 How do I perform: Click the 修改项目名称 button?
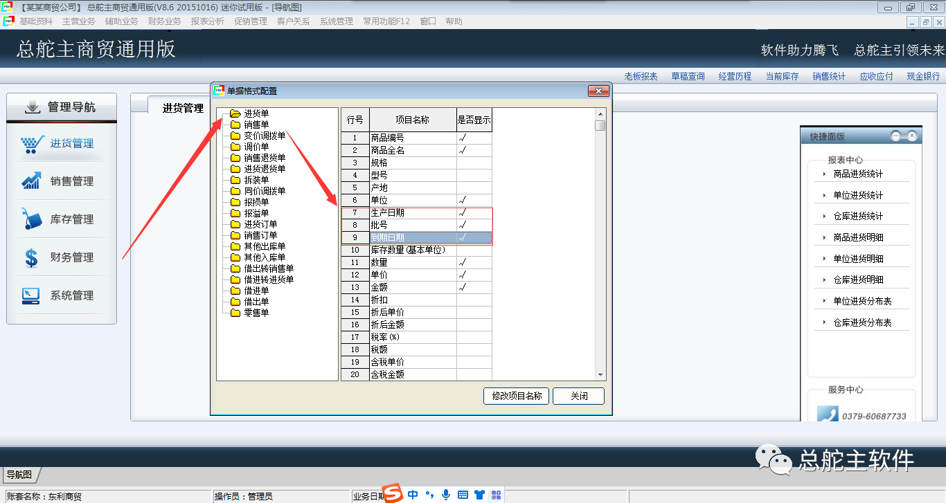pyautogui.click(x=517, y=396)
